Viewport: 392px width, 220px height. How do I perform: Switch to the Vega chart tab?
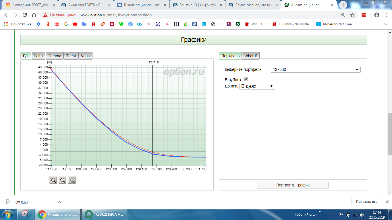tap(85, 56)
